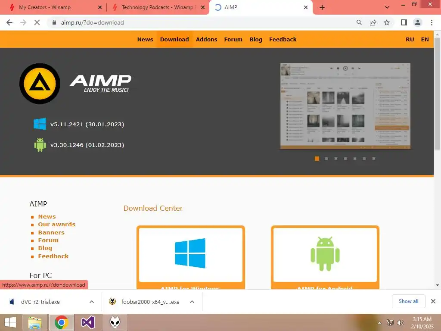Open Chrome's three-dot menu
Image resolution: width=441 pixels, height=331 pixels.
coord(432,22)
